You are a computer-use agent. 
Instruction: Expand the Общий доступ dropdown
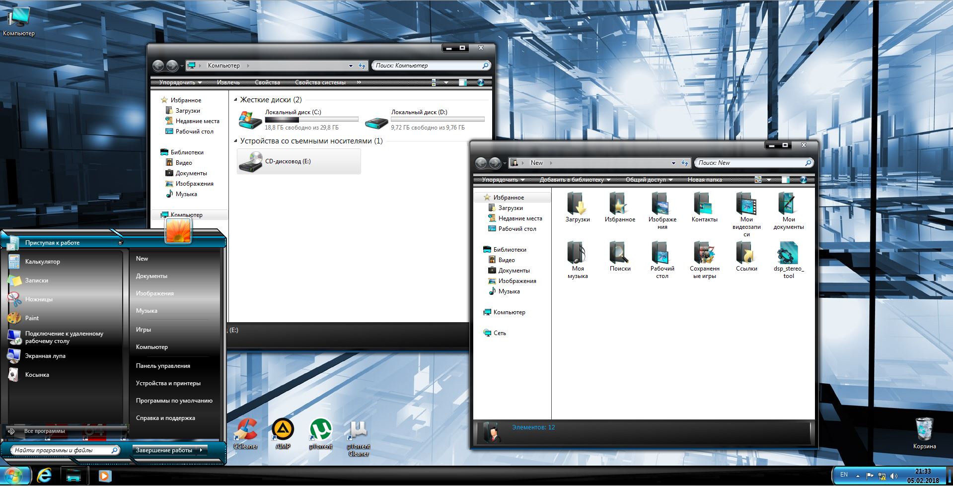(x=649, y=180)
